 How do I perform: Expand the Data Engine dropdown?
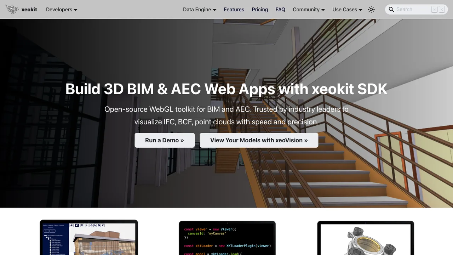point(200,10)
